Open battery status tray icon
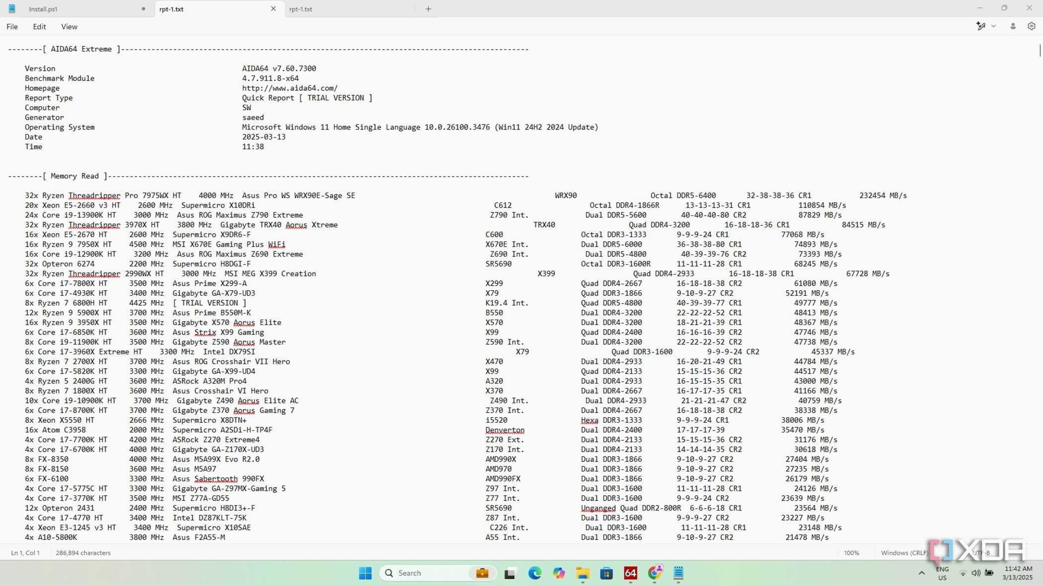1043x586 pixels. tap(989, 573)
